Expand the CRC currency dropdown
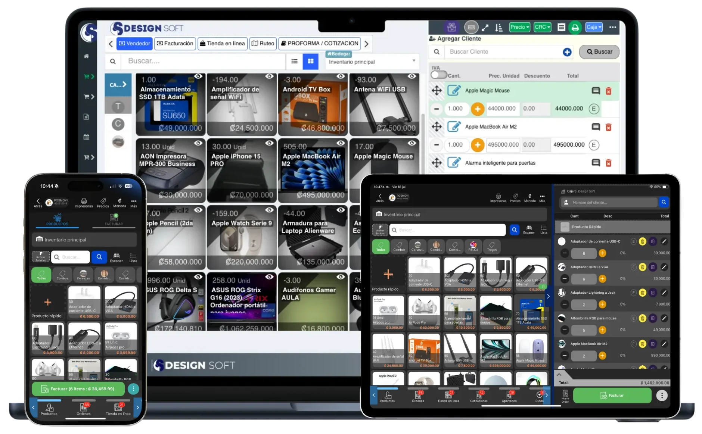 542,27
